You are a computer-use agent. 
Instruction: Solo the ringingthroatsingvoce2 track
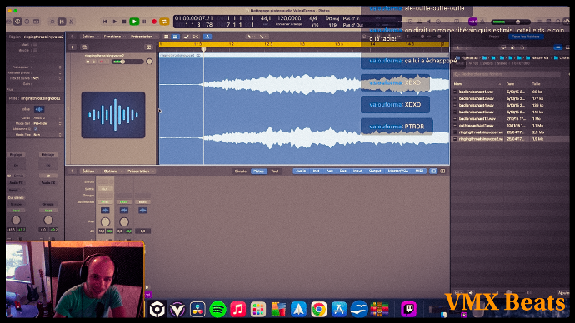(94, 62)
